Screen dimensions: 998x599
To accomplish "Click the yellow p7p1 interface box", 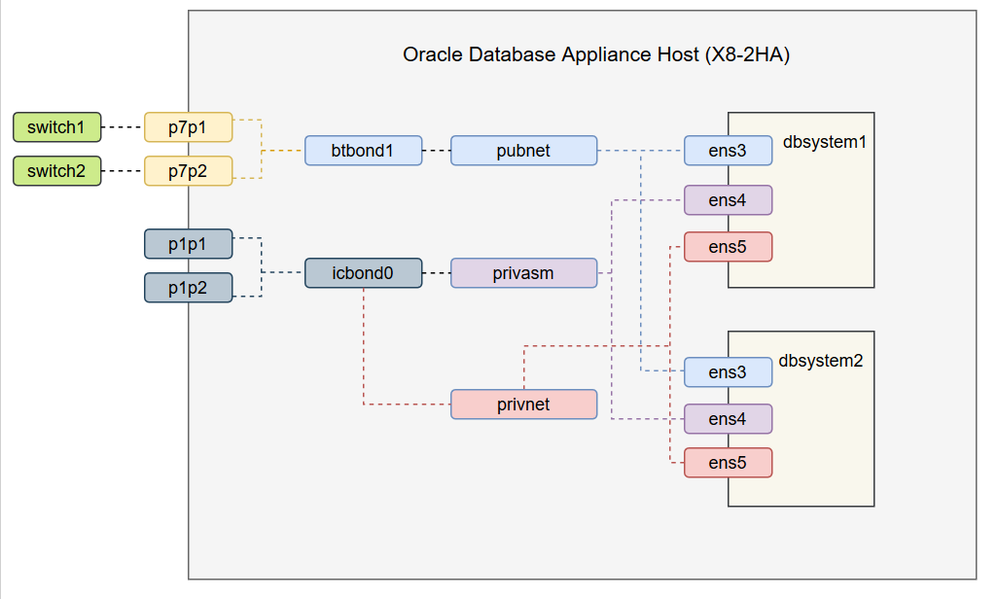I will click(x=189, y=127).
